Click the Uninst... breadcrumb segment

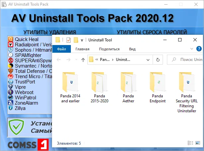[x=123, y=60]
